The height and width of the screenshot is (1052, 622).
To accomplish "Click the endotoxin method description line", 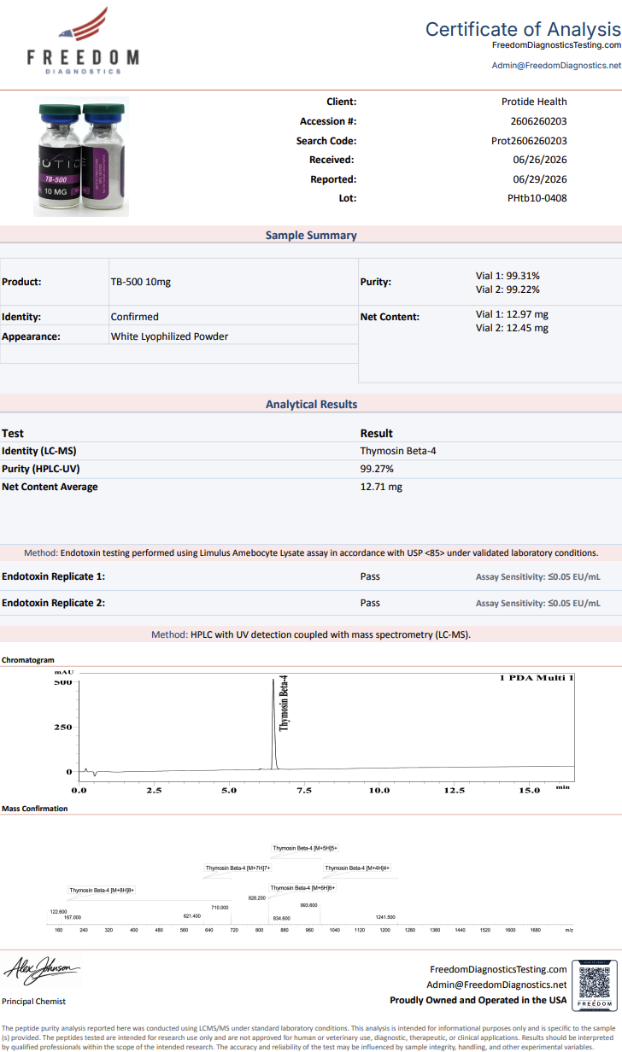I will click(x=311, y=552).
